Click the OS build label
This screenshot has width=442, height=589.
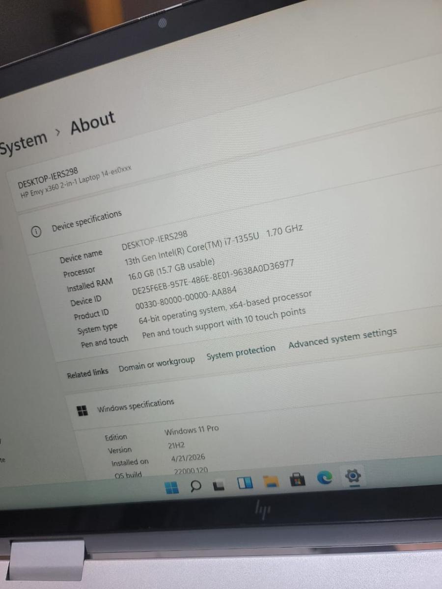[128, 475]
